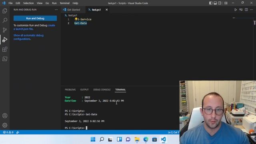Toggle primary side bar layout icon

pyautogui.click(x=211, y=3)
